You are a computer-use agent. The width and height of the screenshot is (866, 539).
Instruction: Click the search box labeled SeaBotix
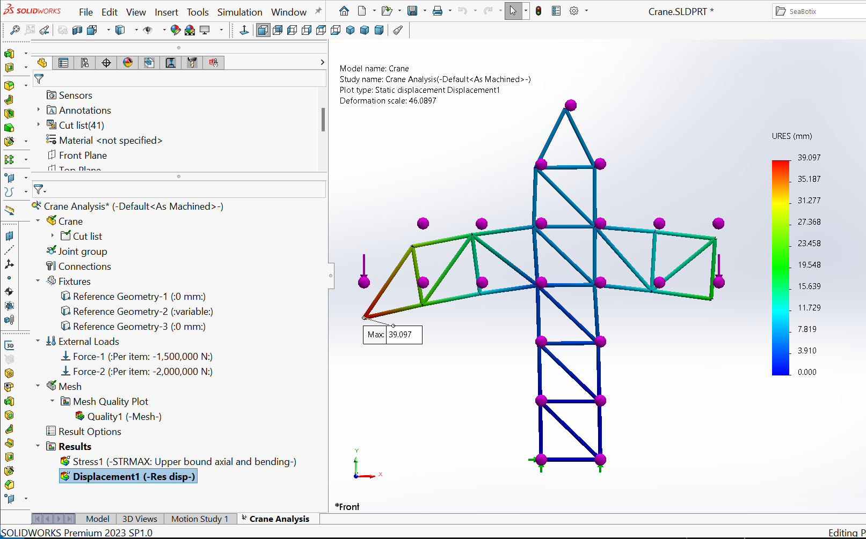[820, 11]
